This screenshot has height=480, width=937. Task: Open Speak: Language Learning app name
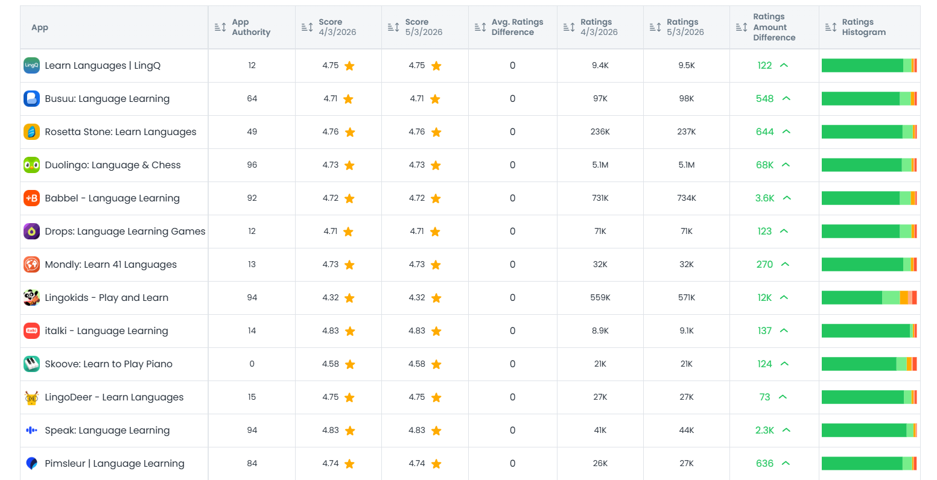click(107, 431)
